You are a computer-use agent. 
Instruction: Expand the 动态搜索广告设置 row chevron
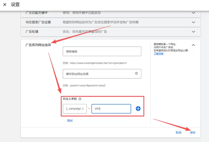(x=193, y=22)
